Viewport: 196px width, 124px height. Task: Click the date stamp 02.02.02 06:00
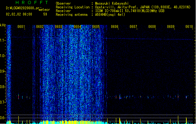coord(19,14)
